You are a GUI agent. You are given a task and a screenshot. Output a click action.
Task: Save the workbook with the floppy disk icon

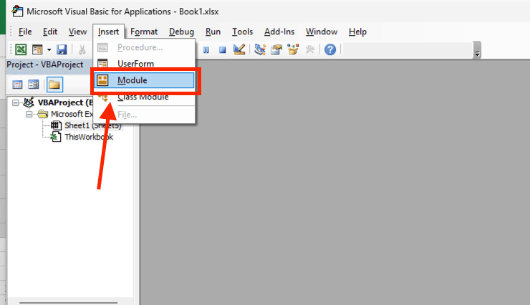(62, 49)
